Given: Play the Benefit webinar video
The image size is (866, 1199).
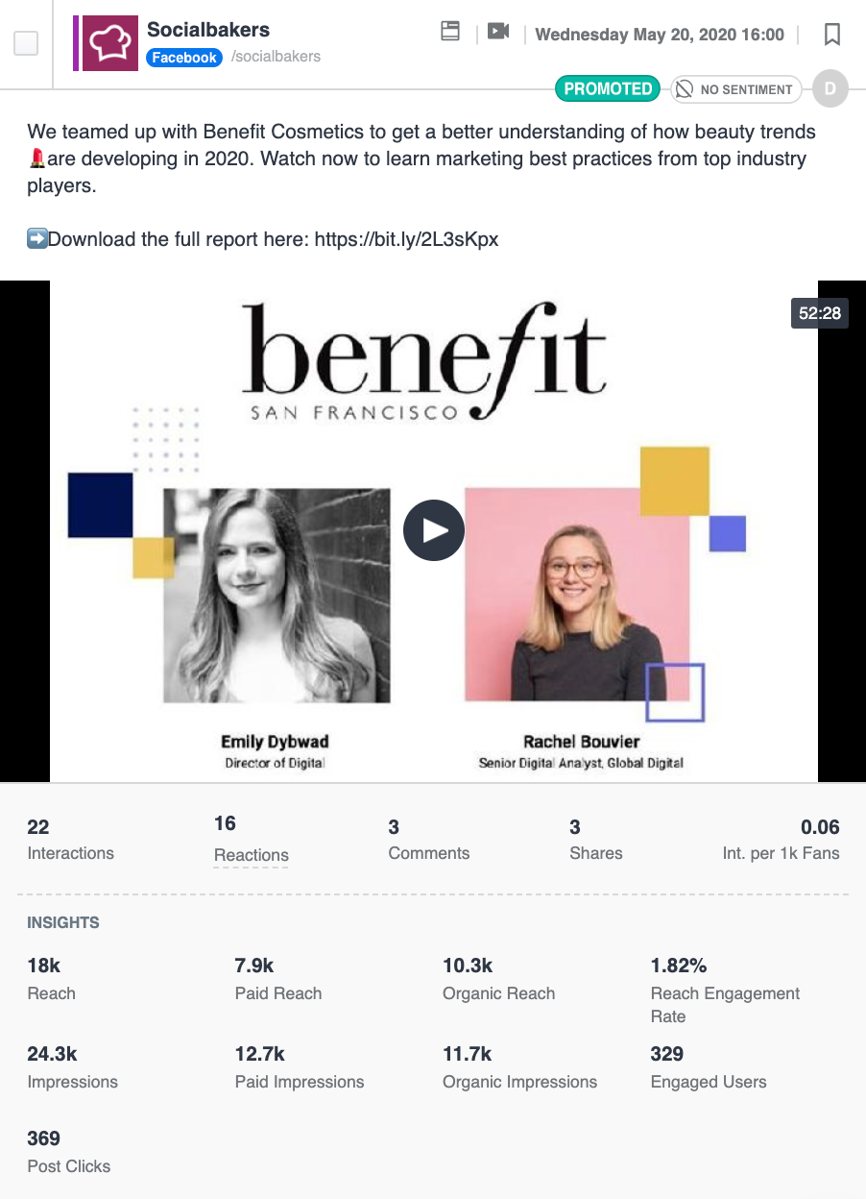Looking at the screenshot, I should click(434, 530).
